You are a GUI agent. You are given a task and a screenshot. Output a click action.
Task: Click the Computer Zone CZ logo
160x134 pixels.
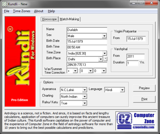136,121
